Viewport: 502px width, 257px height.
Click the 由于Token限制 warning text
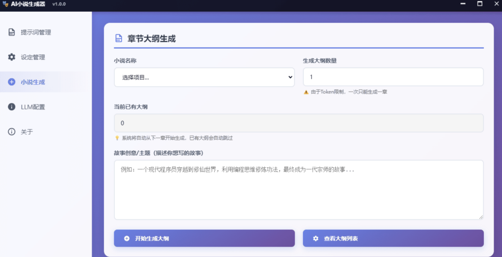[x=349, y=92]
